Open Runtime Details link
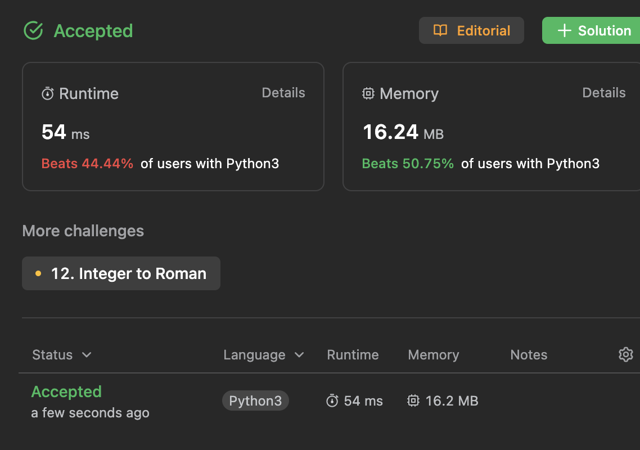The height and width of the screenshot is (450, 640). [283, 93]
